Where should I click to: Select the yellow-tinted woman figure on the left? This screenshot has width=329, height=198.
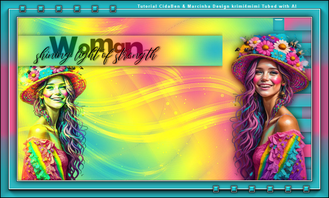click(x=53, y=123)
